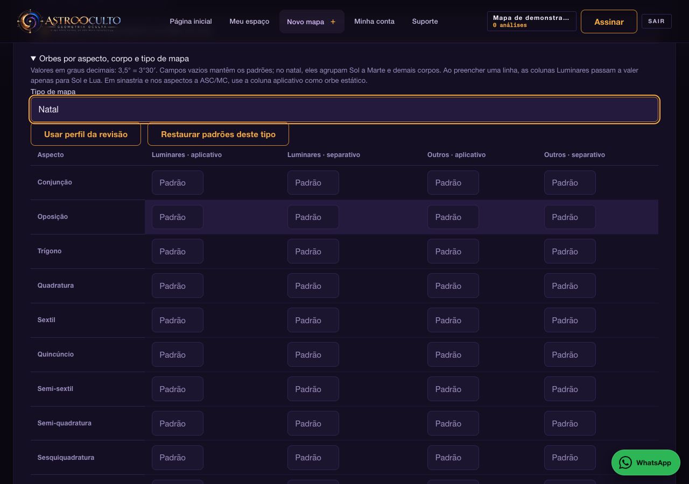
Task: Open Minha conta page
Action: point(374,22)
